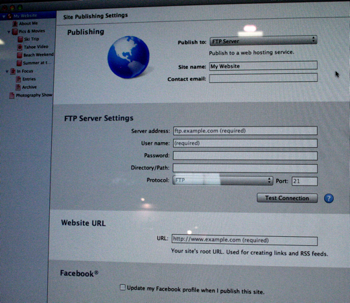Click the Website URL field
Viewport: 350px width, 303px height.
tap(244, 240)
